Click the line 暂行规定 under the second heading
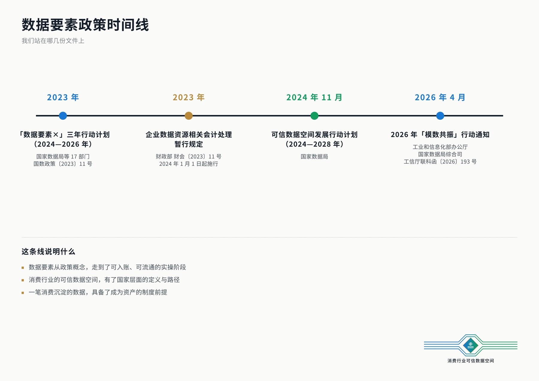539x381 pixels. [189, 144]
